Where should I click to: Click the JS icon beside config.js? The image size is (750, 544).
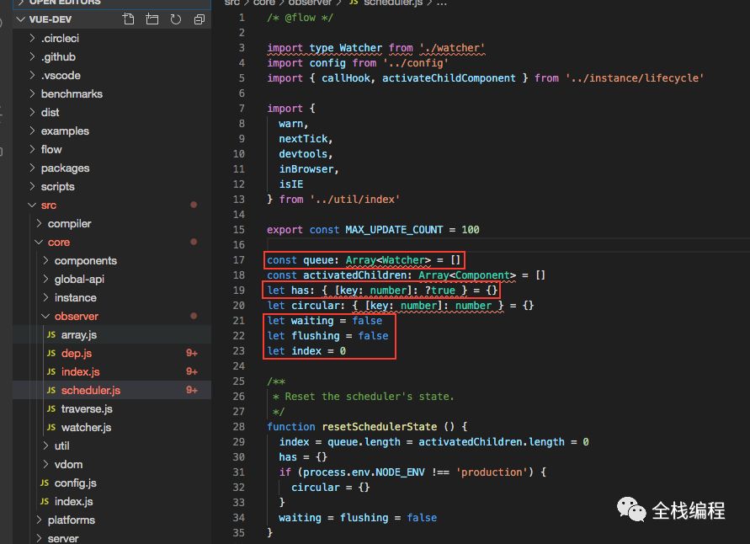[45, 483]
